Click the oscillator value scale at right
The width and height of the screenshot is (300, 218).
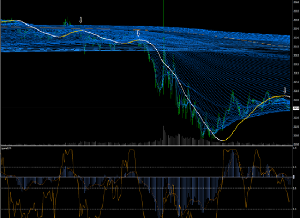click(296, 182)
